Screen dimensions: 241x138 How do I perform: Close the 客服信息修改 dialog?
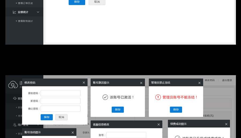pyautogui.click(x=159, y=125)
